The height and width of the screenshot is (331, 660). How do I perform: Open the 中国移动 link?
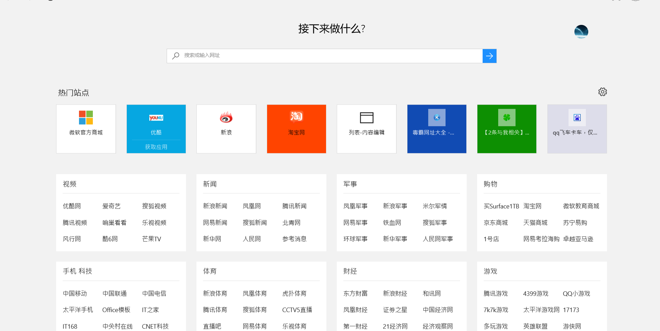pos(75,294)
